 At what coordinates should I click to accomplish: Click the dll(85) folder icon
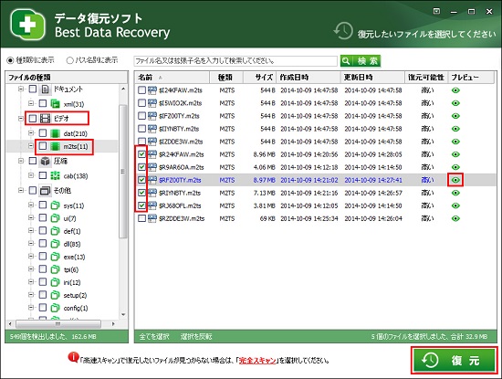[x=56, y=244]
